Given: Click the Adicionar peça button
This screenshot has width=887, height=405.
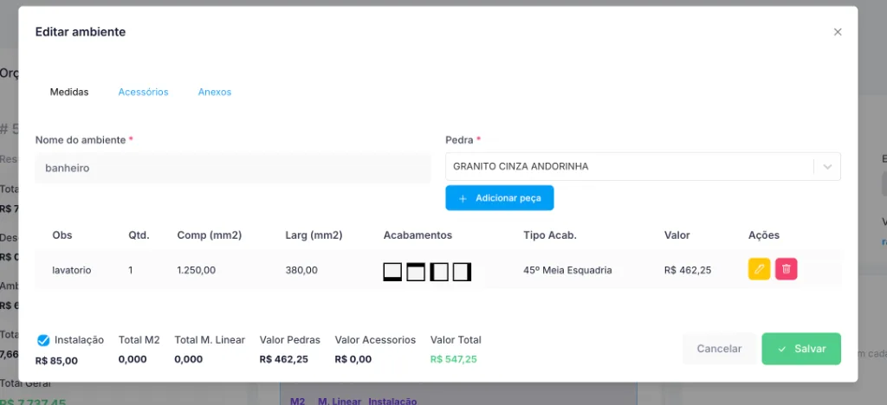Looking at the screenshot, I should pyautogui.click(x=500, y=198).
